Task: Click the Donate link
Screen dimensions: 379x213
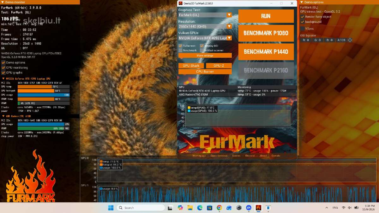Action: point(276,156)
